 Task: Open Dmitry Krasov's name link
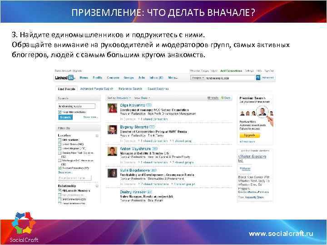pyautogui.click(x=133, y=192)
